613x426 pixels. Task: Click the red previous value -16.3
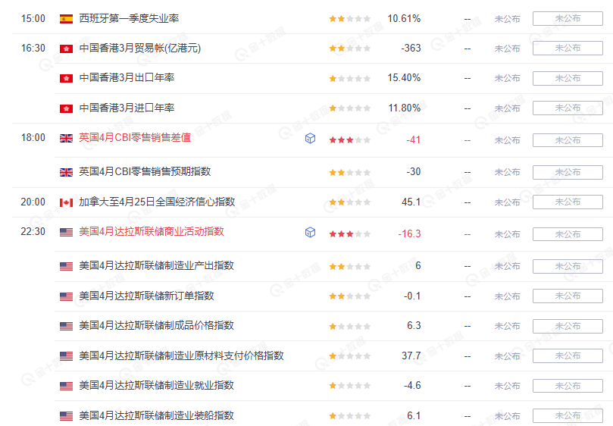(409, 234)
